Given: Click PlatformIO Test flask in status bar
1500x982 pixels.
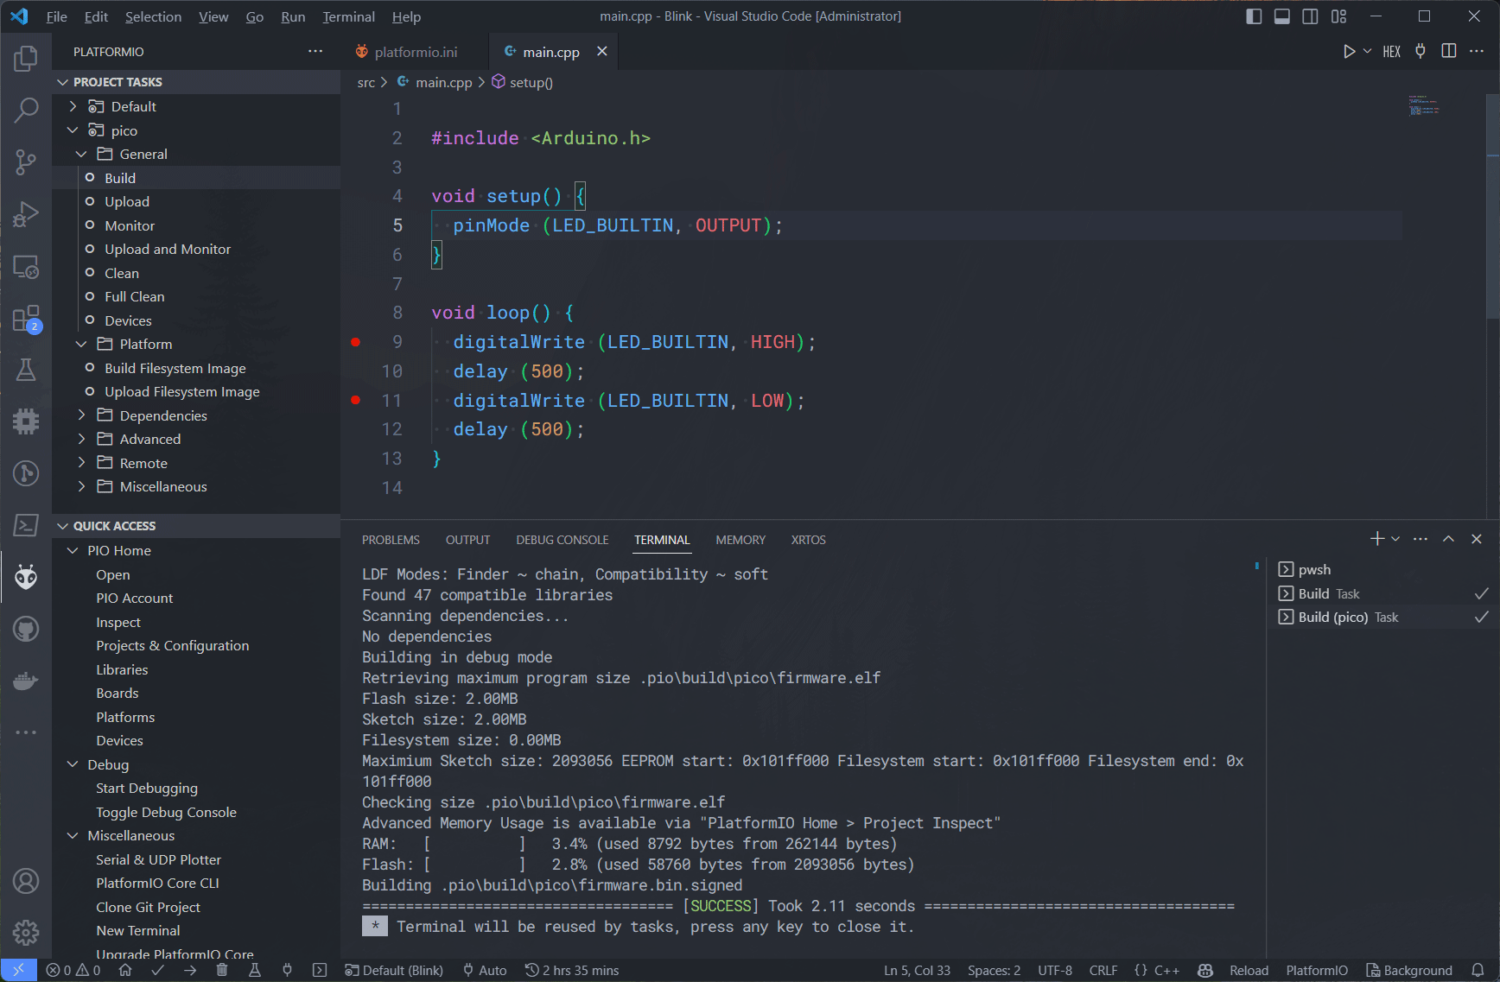Looking at the screenshot, I should 255,970.
